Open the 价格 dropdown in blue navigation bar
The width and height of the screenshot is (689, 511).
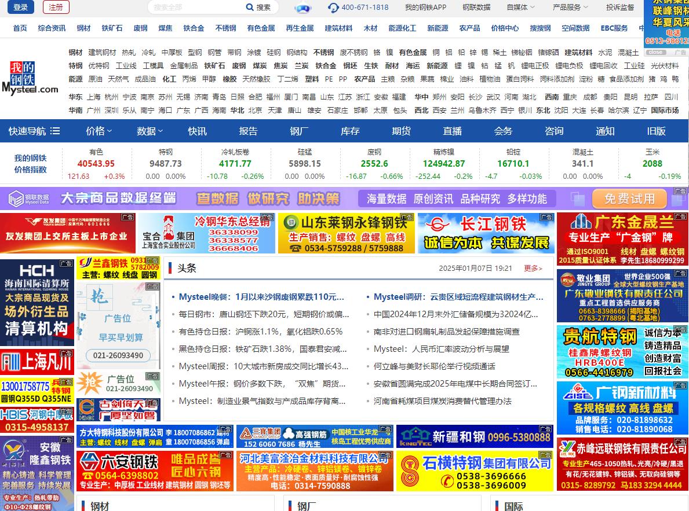[x=99, y=131]
